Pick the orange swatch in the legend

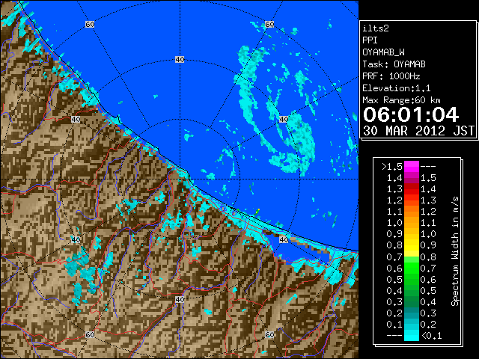412,218
